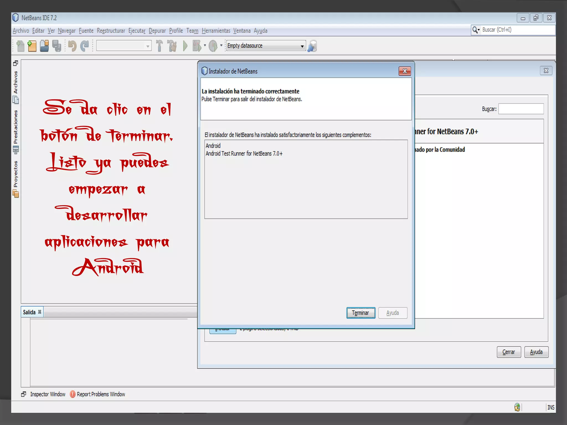The image size is (567, 425).
Task: Expand the Profile Project arrow menu
Action: 221,45
